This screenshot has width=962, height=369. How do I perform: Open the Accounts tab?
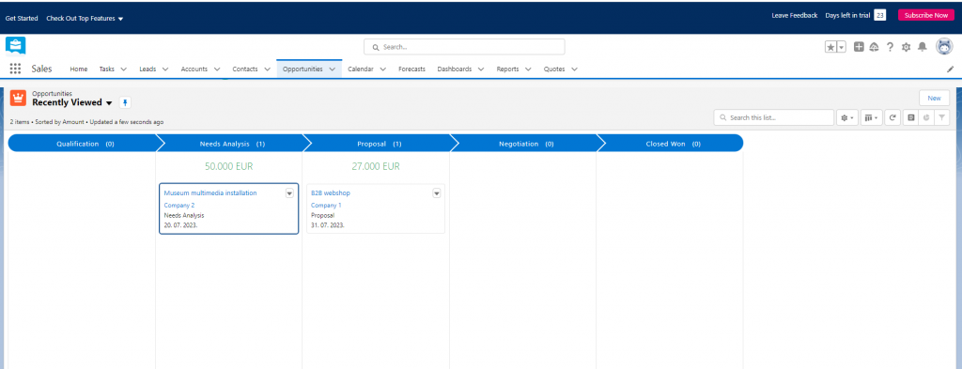pos(194,69)
